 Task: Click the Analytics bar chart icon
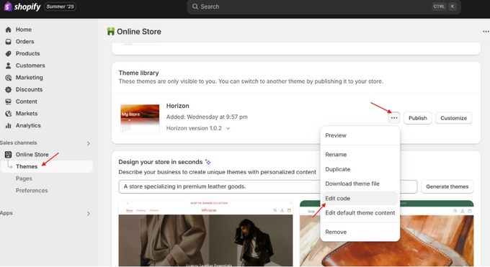coord(9,125)
